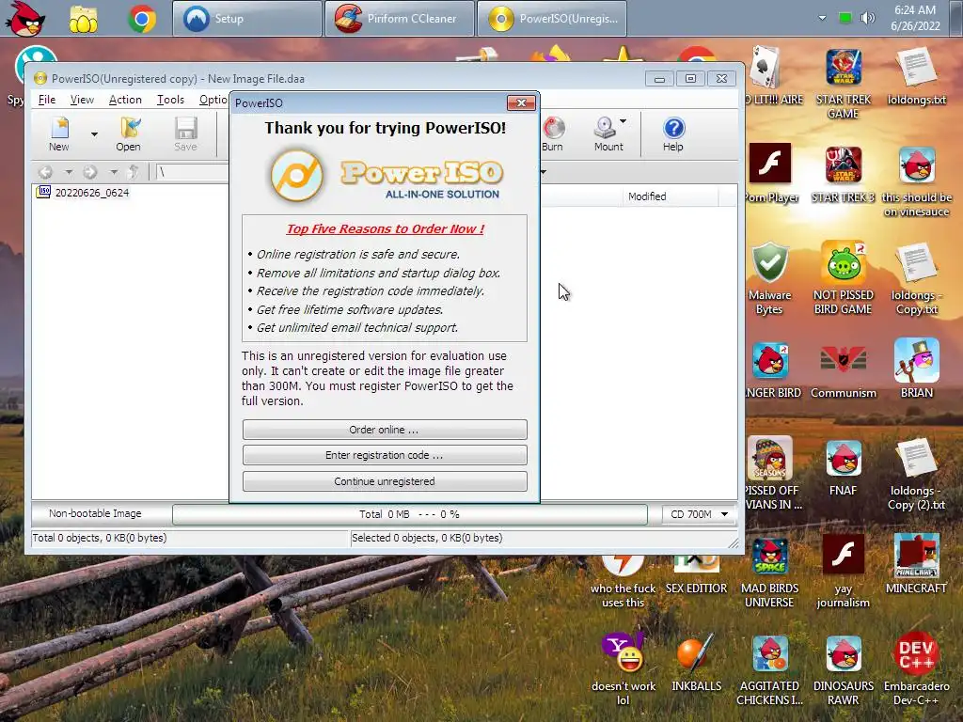Show hidden tray icons arrow
963x722 pixels.
pos(822,18)
